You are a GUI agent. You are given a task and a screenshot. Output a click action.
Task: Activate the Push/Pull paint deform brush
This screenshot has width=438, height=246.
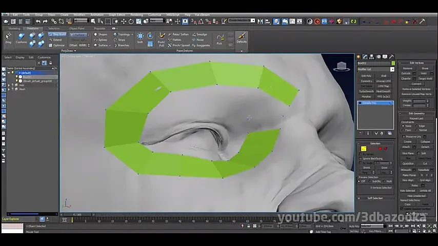point(162,39)
